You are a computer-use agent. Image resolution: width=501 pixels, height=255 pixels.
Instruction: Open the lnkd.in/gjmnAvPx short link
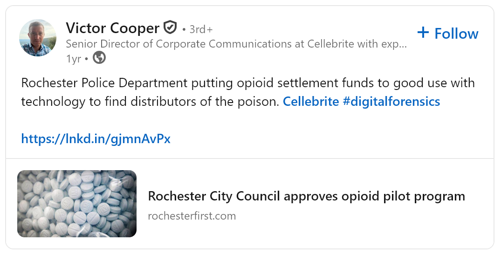pyautogui.click(x=96, y=138)
